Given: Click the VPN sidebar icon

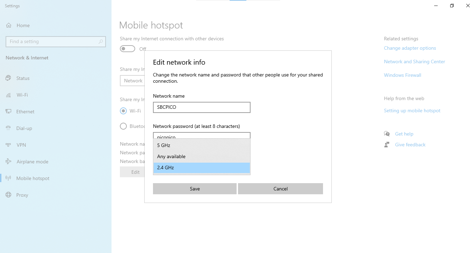Looking at the screenshot, I should pyautogui.click(x=8, y=145).
